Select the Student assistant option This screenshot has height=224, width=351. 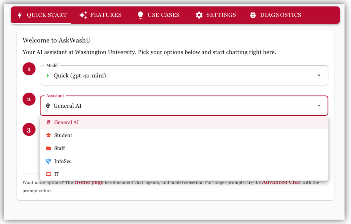[63, 135]
